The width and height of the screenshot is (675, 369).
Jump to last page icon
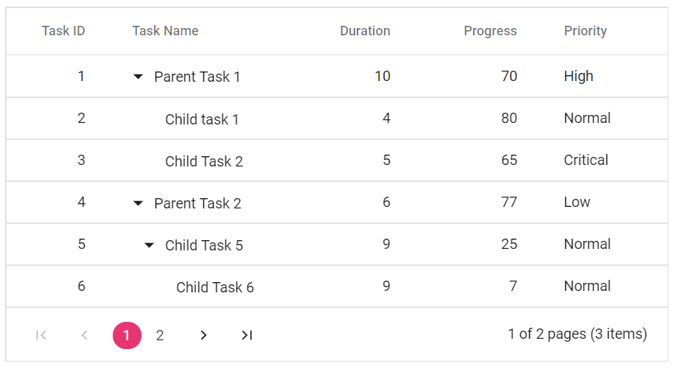pyautogui.click(x=247, y=335)
